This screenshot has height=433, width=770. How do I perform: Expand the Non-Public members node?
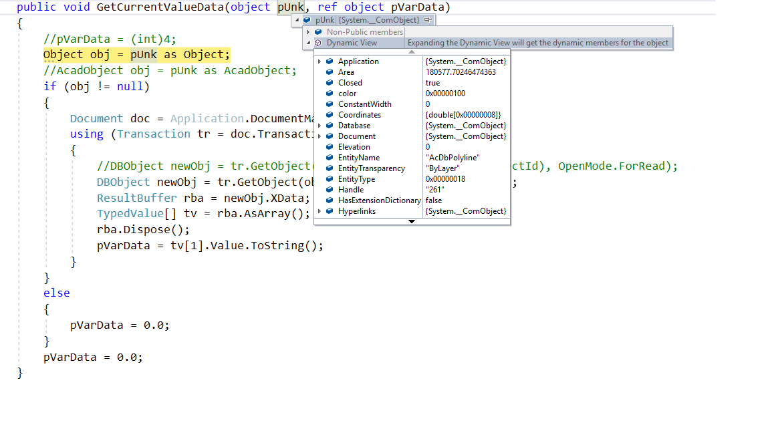(308, 32)
